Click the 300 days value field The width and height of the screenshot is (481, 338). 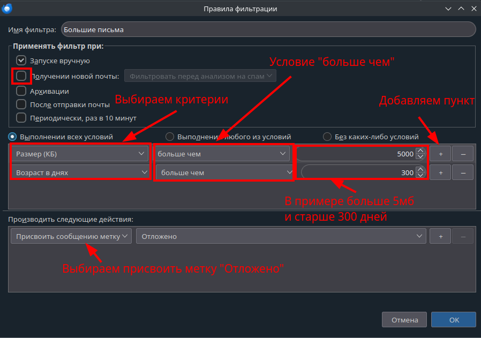coord(358,172)
